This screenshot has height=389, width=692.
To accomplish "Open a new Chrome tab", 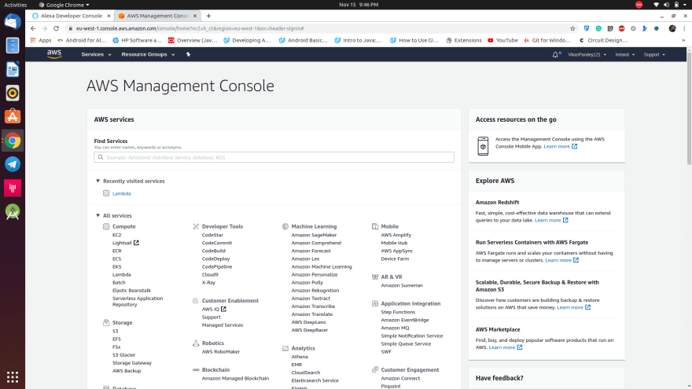I will click(208, 16).
